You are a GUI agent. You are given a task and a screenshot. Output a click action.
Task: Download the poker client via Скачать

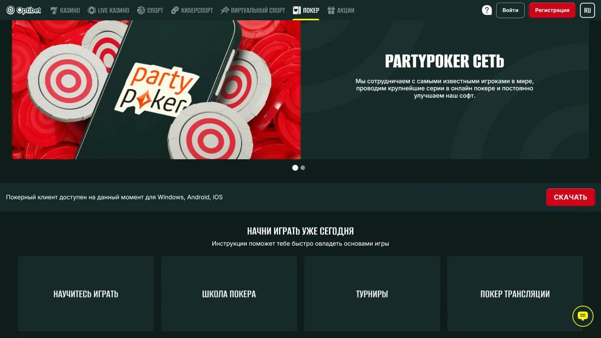click(571, 197)
